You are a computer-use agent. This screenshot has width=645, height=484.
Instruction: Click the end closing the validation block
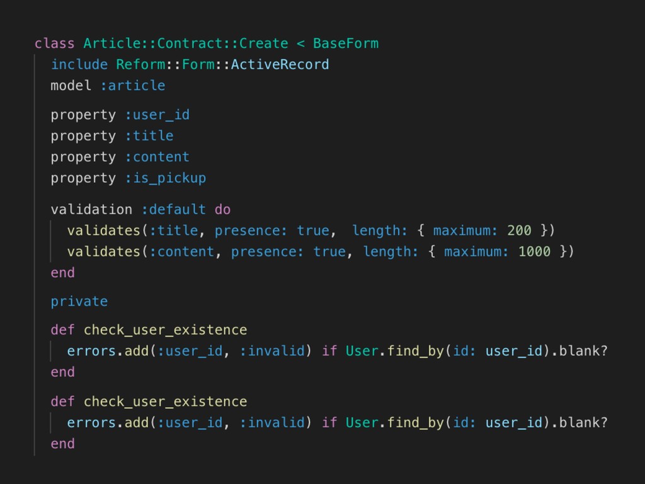pos(62,272)
